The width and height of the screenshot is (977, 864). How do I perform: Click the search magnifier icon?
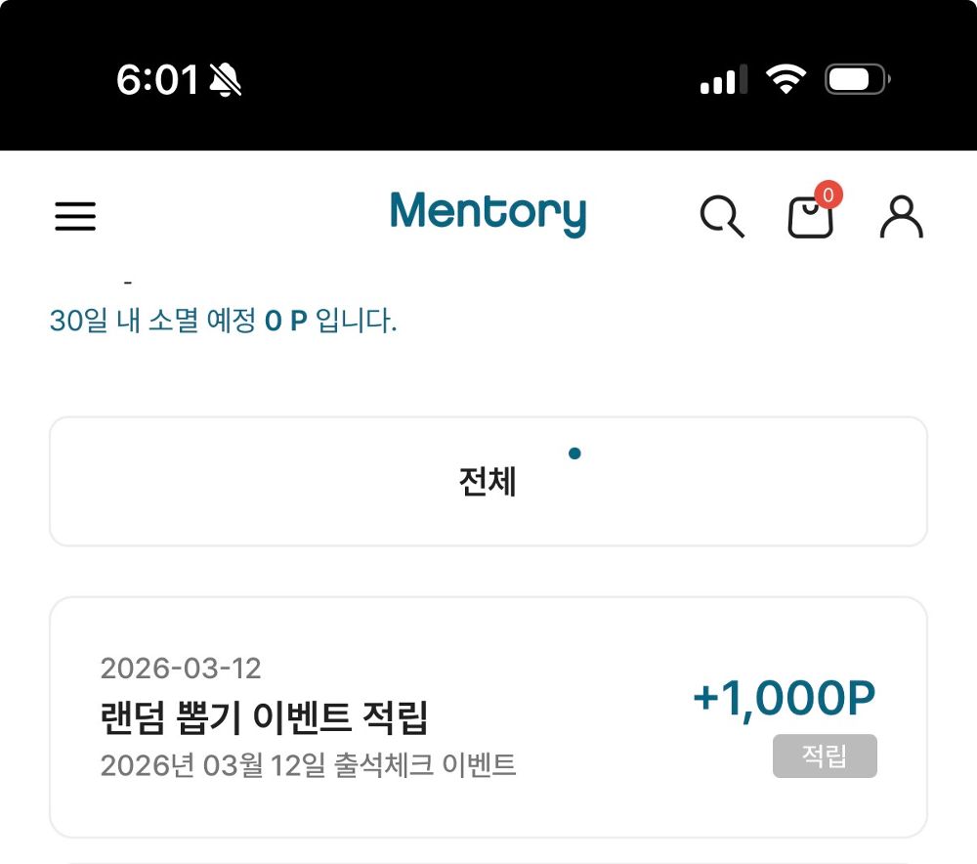point(723,217)
